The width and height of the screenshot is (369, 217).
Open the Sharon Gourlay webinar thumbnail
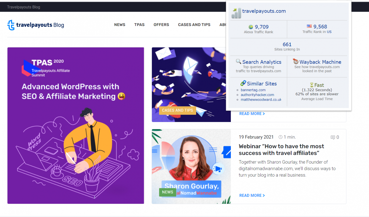[x=191, y=167]
